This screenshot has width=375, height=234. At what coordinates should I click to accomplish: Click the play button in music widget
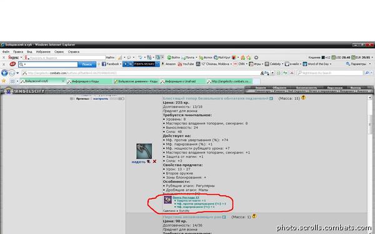tap(126, 64)
